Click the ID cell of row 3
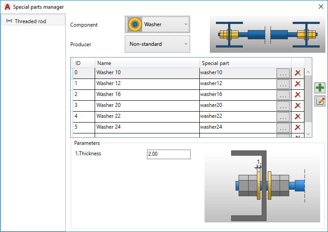 [x=84, y=106]
